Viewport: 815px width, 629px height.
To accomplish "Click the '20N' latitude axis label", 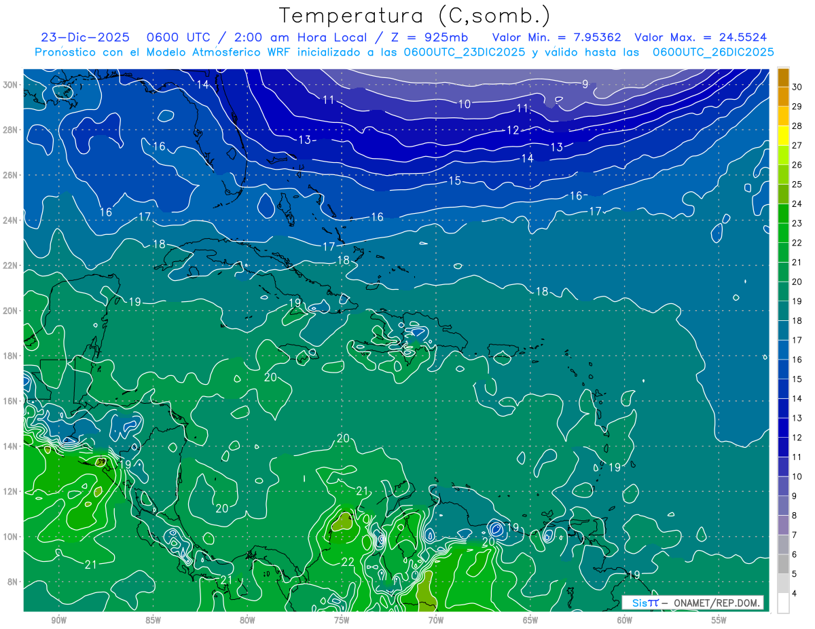I will (10, 311).
